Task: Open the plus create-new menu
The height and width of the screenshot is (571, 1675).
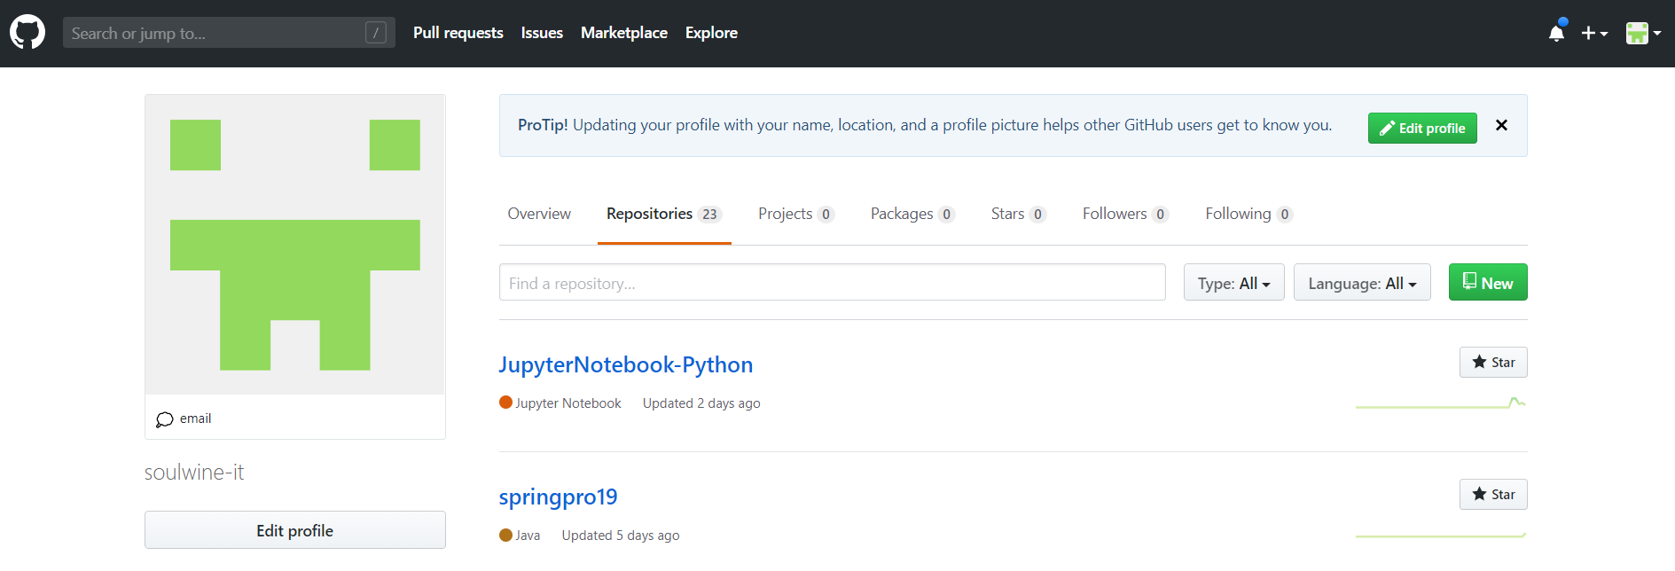Action: pyautogui.click(x=1593, y=34)
